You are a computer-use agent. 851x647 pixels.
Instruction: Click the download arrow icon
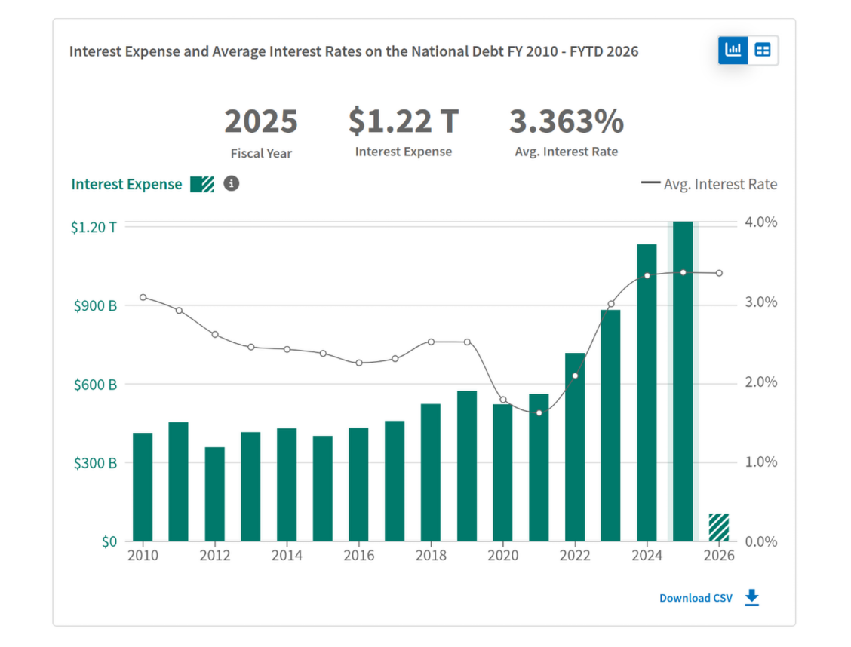click(x=751, y=598)
